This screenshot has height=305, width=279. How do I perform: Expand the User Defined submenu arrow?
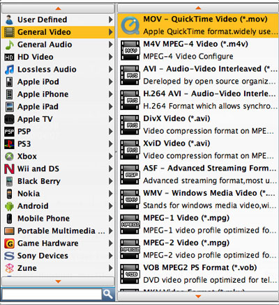click(x=111, y=19)
